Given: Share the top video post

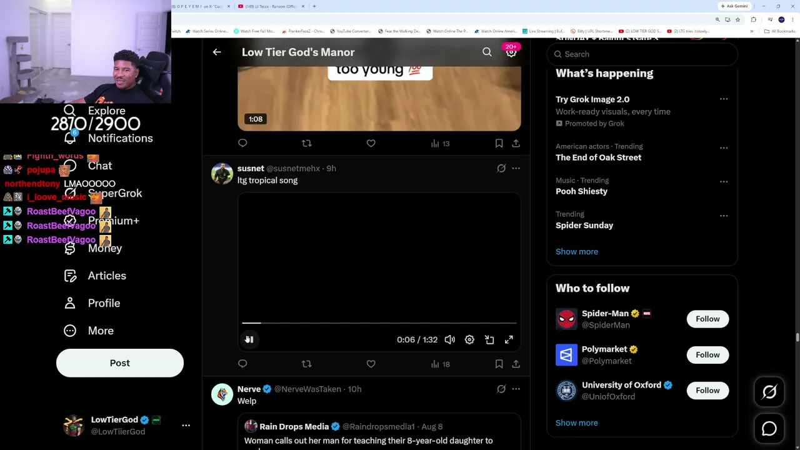Looking at the screenshot, I should coord(516,144).
